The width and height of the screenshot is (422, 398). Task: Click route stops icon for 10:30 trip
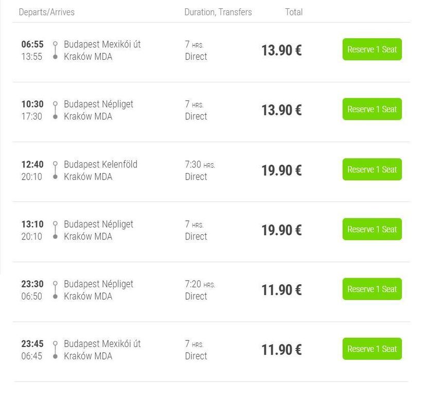pyautogui.click(x=55, y=110)
